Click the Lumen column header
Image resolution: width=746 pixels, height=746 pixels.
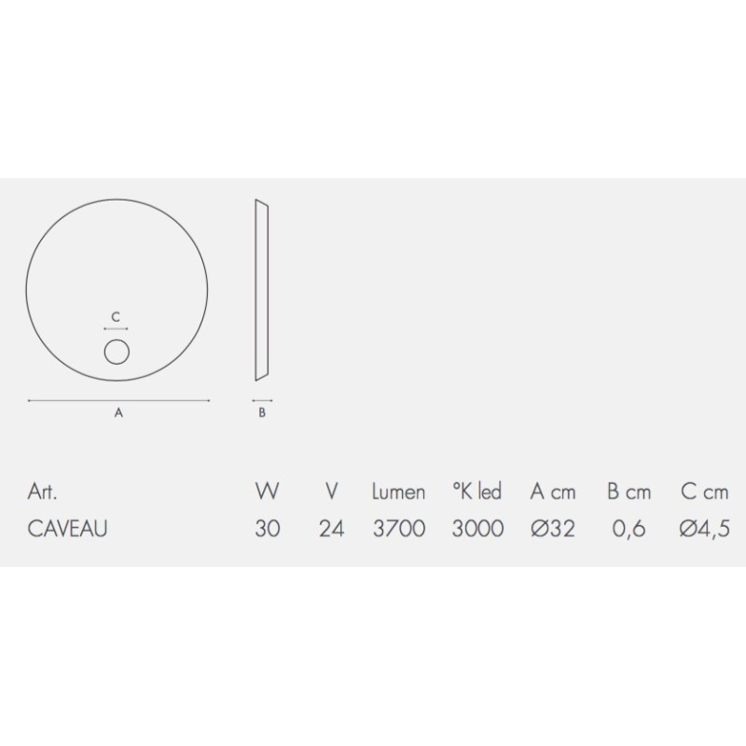click(398, 491)
